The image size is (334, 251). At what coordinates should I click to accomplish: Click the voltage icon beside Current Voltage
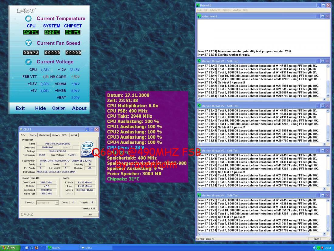[28, 62]
